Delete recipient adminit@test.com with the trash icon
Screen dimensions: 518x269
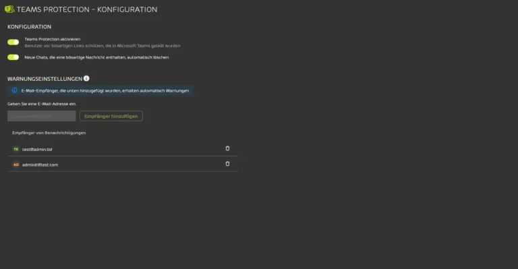point(227,164)
